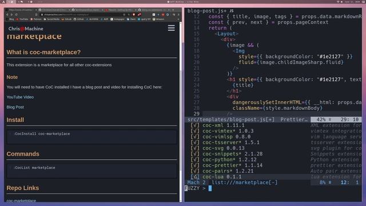Open the Patreon bookmark
Image resolution: width=366 pixels, height=206 pixels.
(x=36, y=19)
